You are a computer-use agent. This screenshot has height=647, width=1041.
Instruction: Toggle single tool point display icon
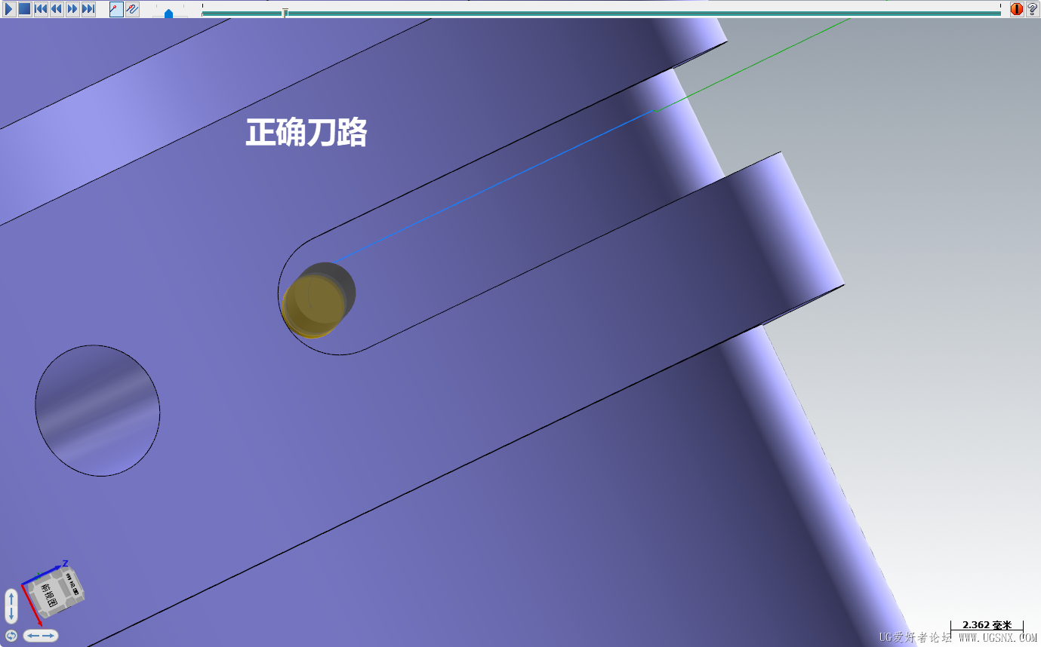[x=116, y=9]
